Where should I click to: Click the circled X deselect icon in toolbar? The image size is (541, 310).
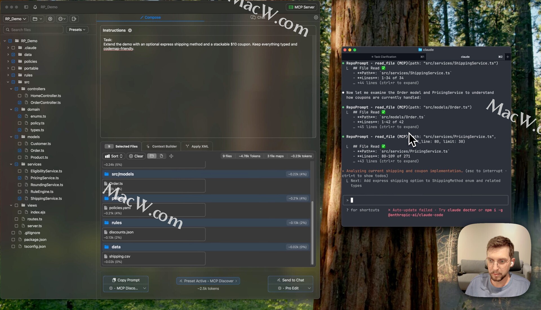click(50, 19)
